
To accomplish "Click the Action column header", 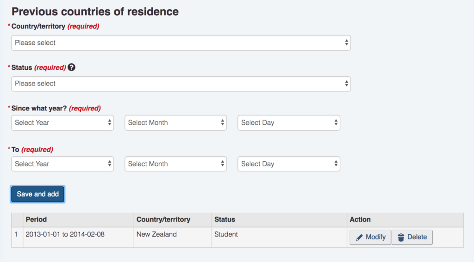I will click(x=360, y=219).
